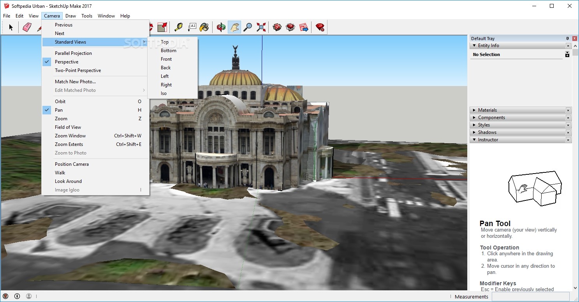Open 3D Warehouse from the toolbar

pyautogui.click(x=277, y=27)
